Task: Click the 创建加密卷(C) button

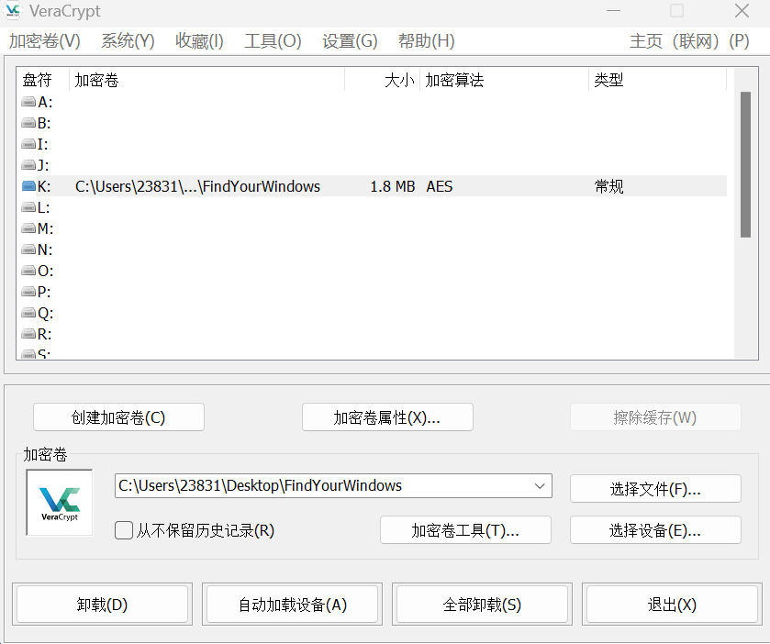Action: click(x=118, y=417)
